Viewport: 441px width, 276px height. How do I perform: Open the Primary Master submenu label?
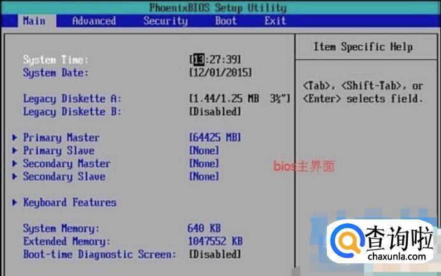point(61,137)
